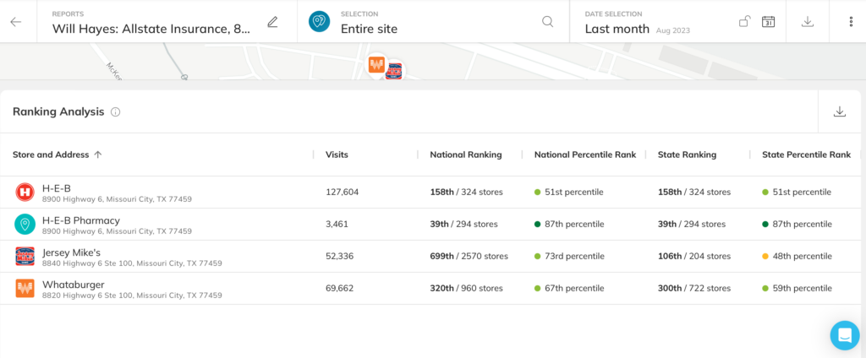Click the 67th percentile cell

click(x=569, y=289)
